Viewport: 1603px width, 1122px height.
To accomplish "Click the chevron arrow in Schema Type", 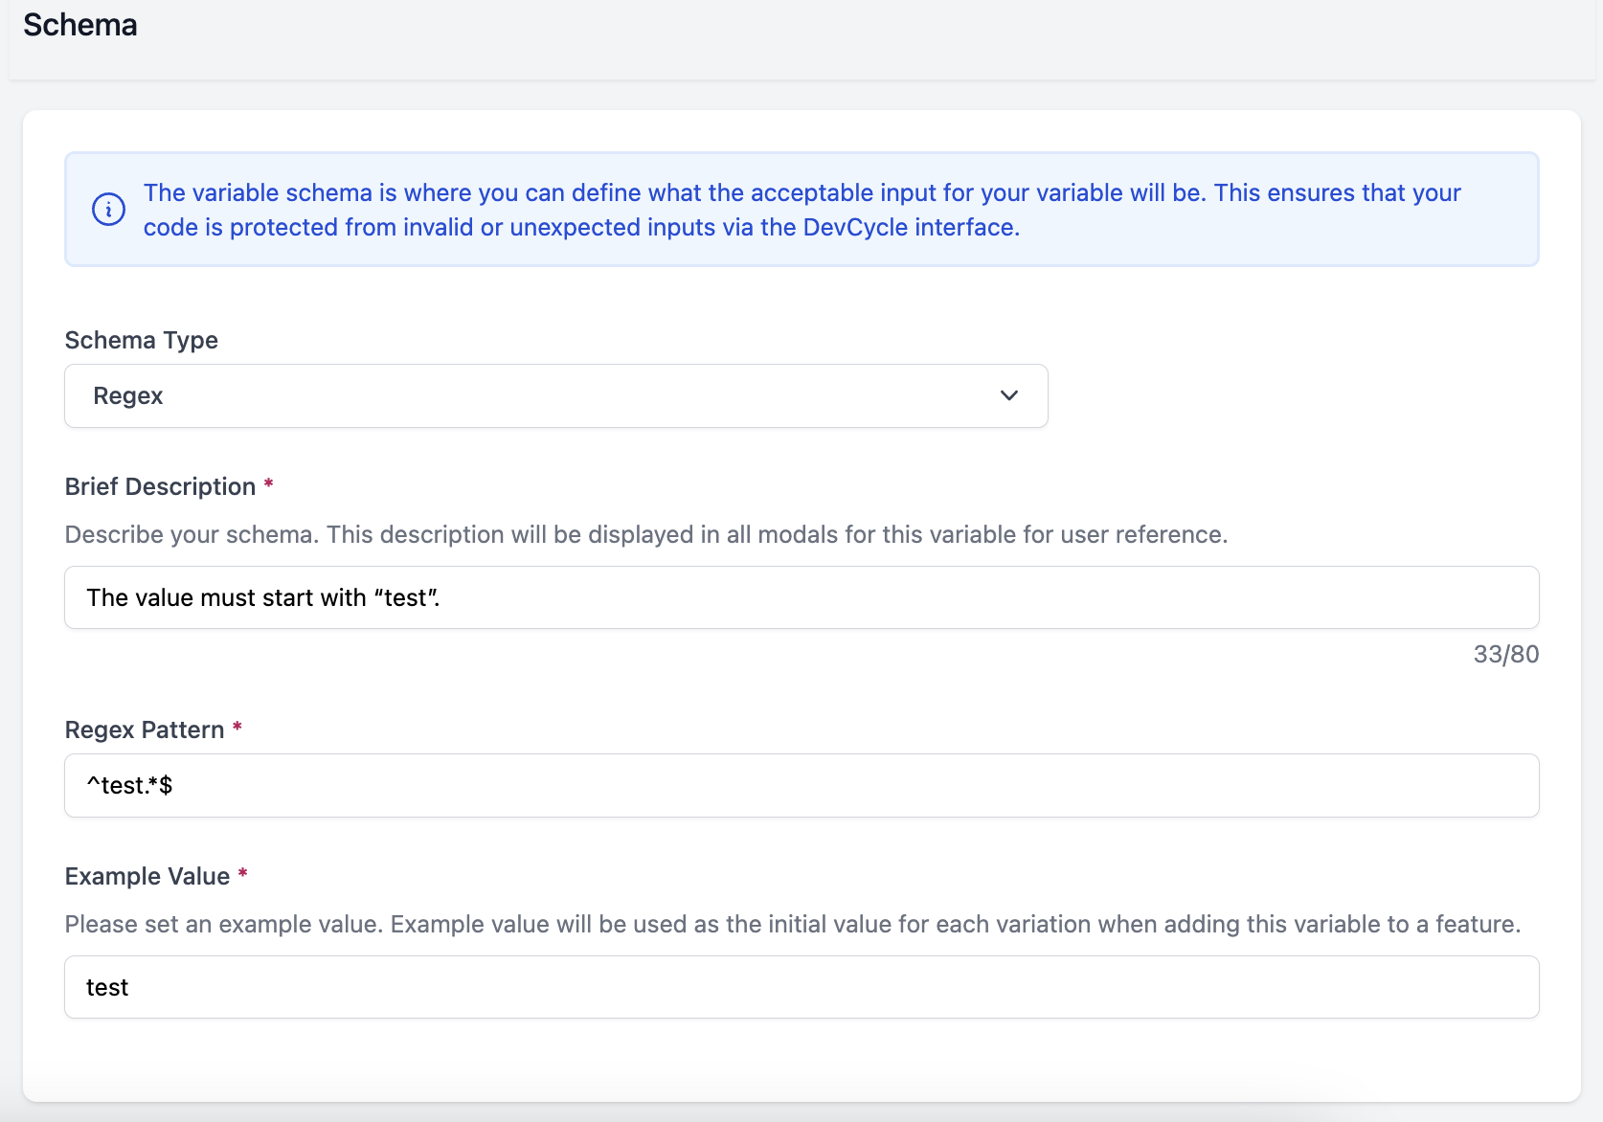I will pyautogui.click(x=1008, y=395).
